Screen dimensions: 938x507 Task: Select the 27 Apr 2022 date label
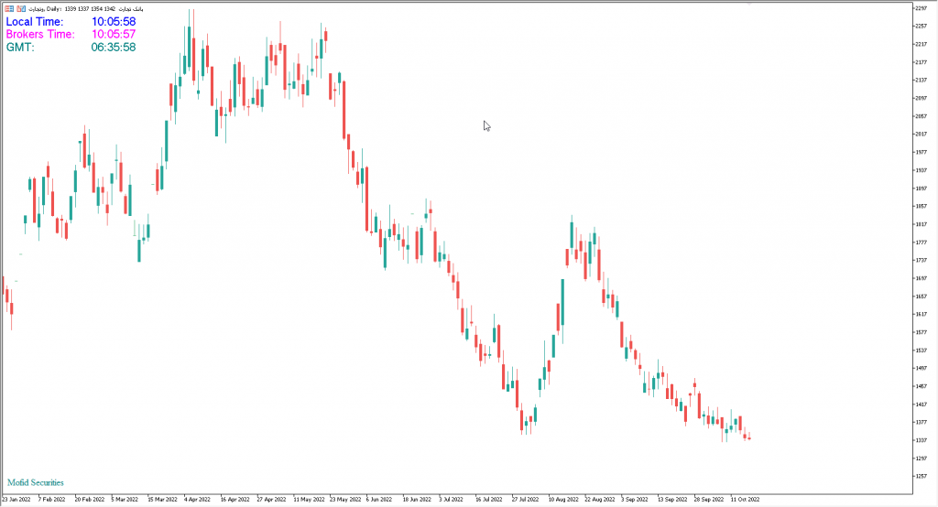[x=271, y=500]
